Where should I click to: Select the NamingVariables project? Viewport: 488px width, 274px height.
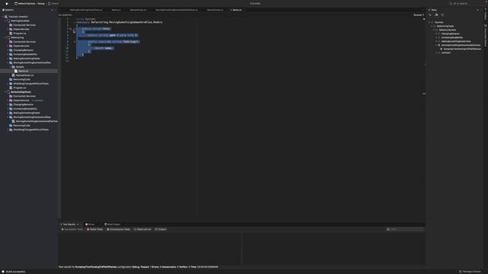click(20, 21)
